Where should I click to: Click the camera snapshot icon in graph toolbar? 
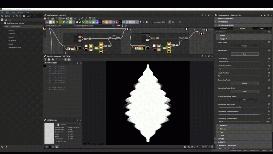point(53,18)
